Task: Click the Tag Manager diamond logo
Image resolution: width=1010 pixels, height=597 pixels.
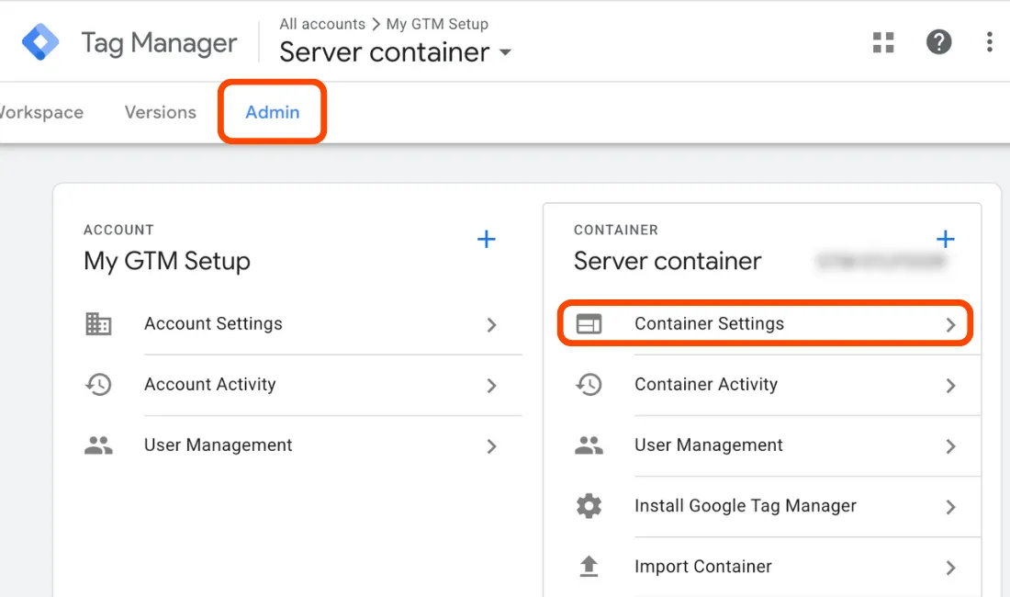Action: click(39, 41)
